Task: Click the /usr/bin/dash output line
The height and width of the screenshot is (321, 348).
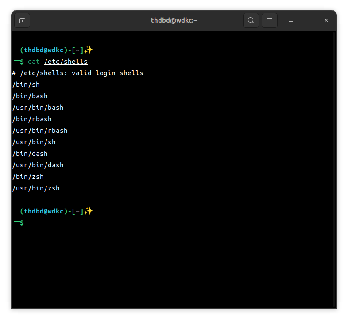Action: [38, 165]
